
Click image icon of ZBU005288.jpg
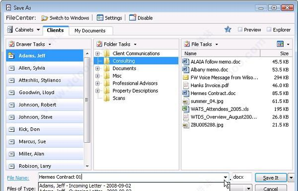[x=186, y=125]
